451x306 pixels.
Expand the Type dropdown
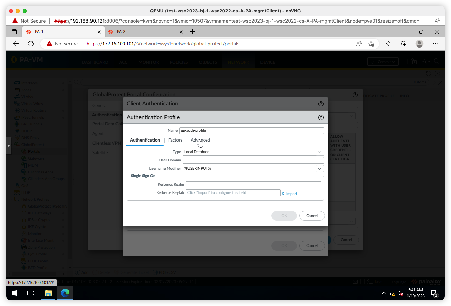tap(253, 152)
